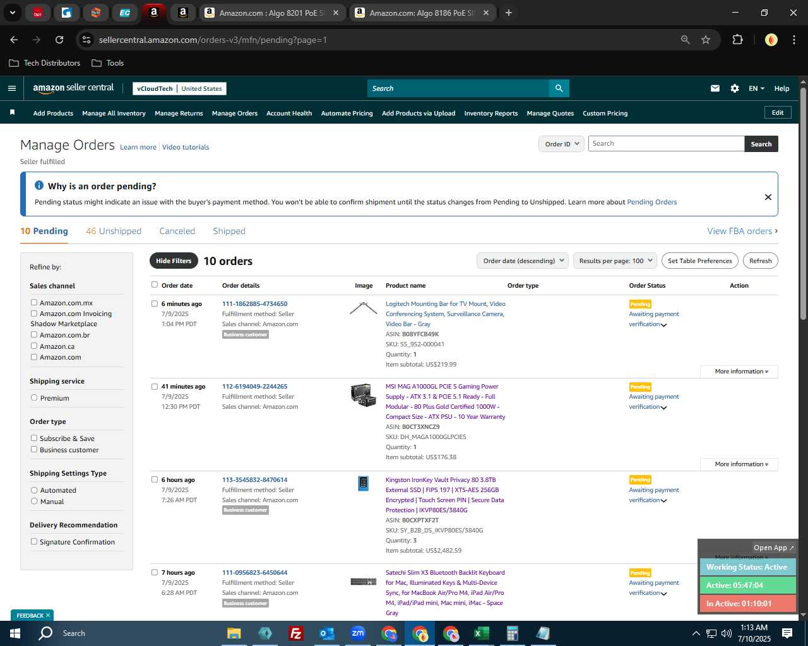Screen dimensions: 808x646
Task: Open the tab search dropdown arrow
Action: (x=12, y=13)
